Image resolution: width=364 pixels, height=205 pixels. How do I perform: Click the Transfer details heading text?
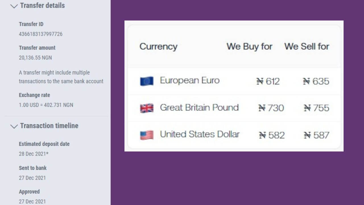coord(42,5)
